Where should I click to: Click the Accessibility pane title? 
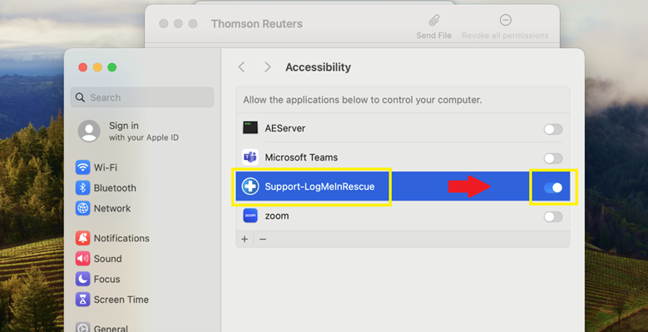click(x=319, y=67)
